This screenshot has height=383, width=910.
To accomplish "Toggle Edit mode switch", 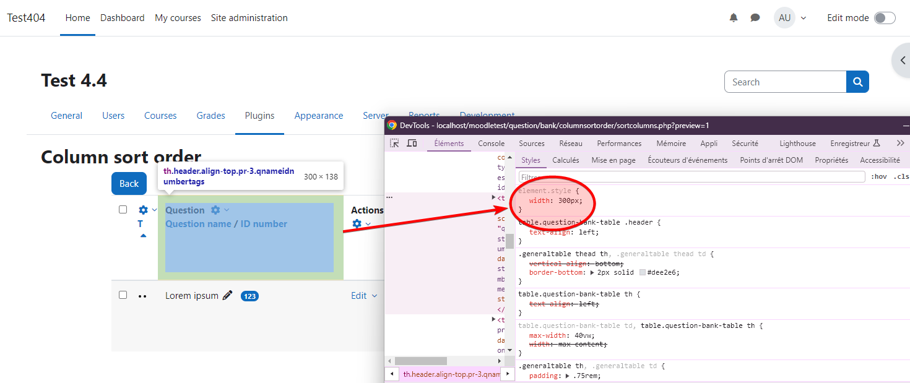I will [885, 18].
